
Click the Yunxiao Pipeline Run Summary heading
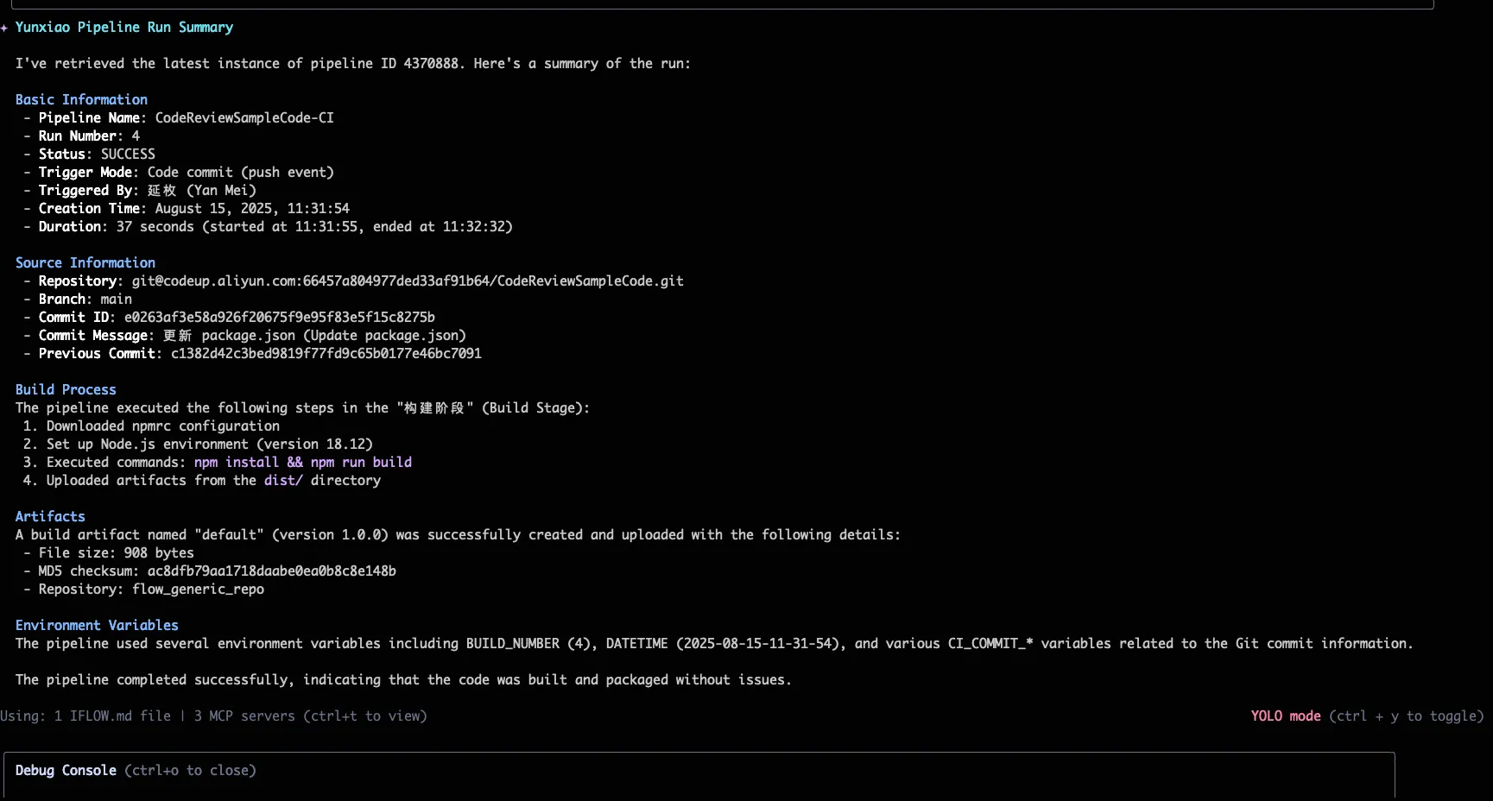coord(124,27)
